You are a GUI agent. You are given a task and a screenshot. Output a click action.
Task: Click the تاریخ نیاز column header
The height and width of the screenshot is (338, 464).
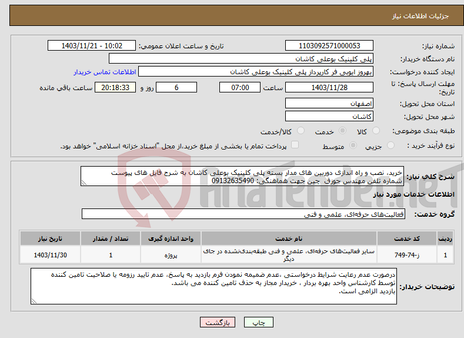click(x=51, y=238)
